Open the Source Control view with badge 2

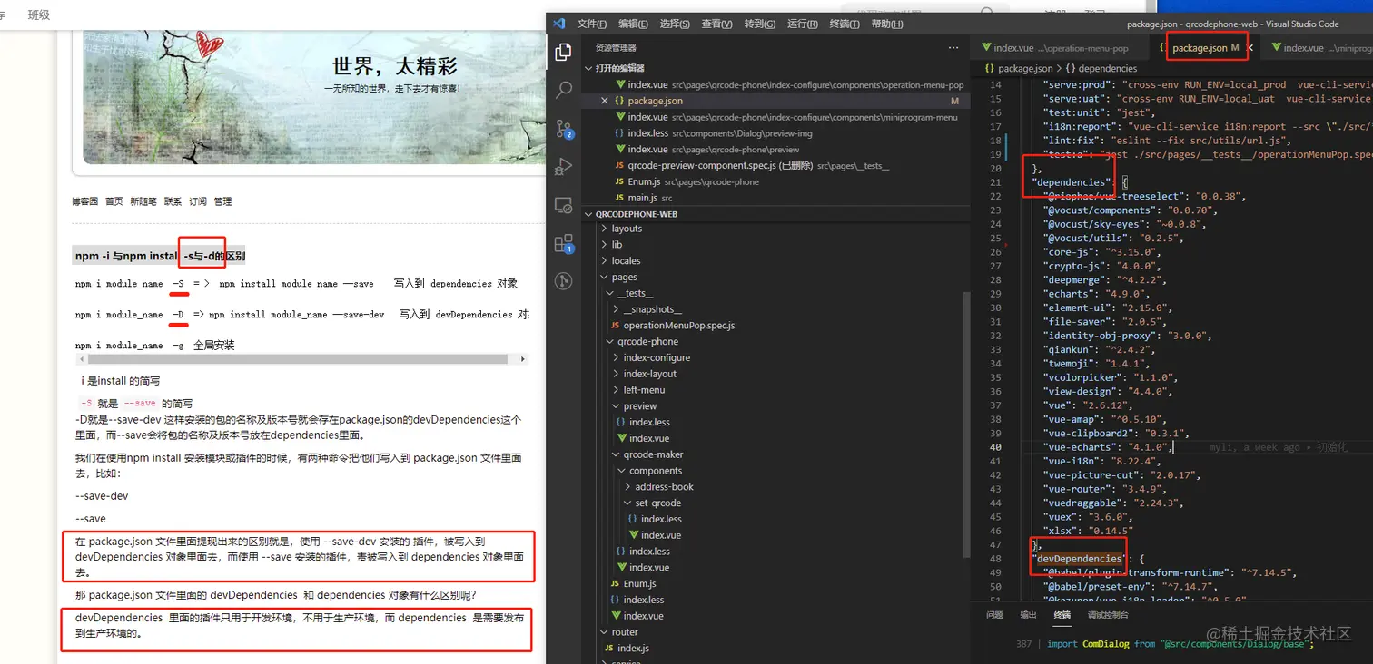[x=563, y=129]
